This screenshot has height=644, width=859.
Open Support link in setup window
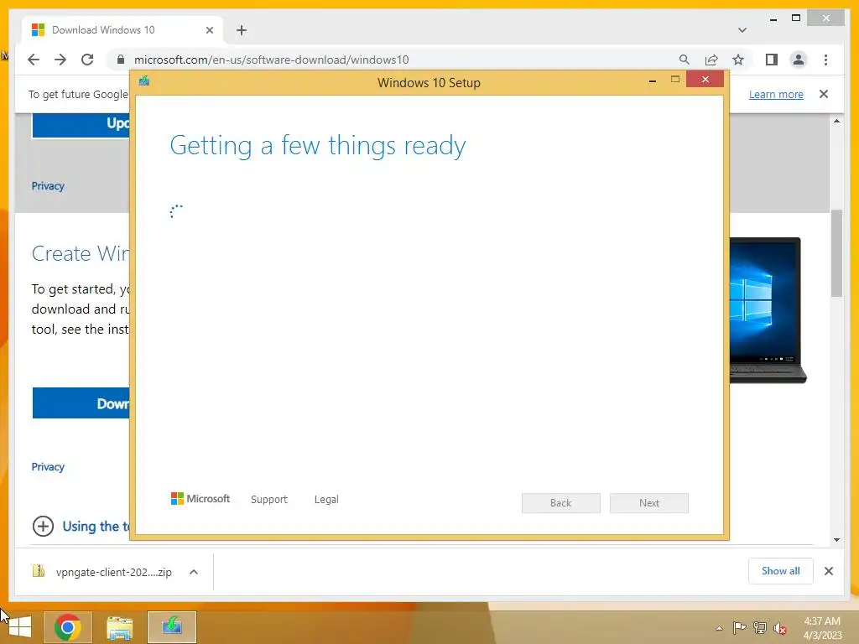pyautogui.click(x=269, y=500)
